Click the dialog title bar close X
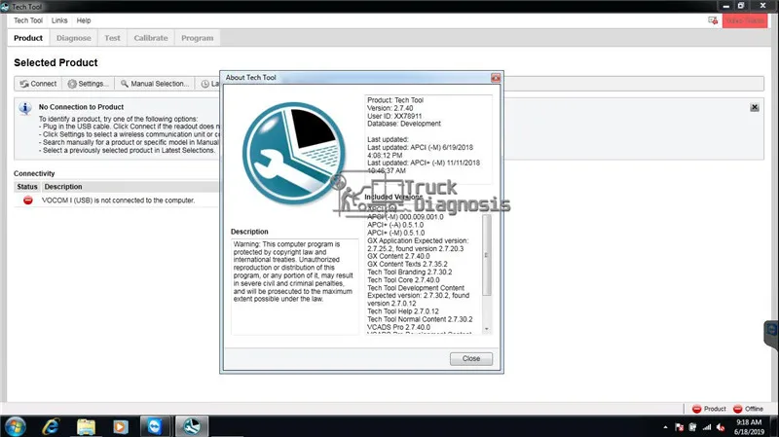Viewport: 779px width, 437px height. (496, 78)
